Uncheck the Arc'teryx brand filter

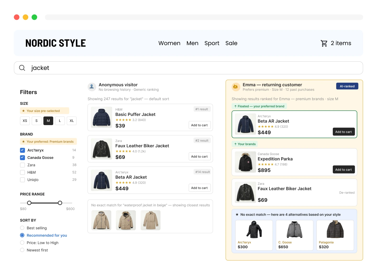pyautogui.click(x=23, y=150)
